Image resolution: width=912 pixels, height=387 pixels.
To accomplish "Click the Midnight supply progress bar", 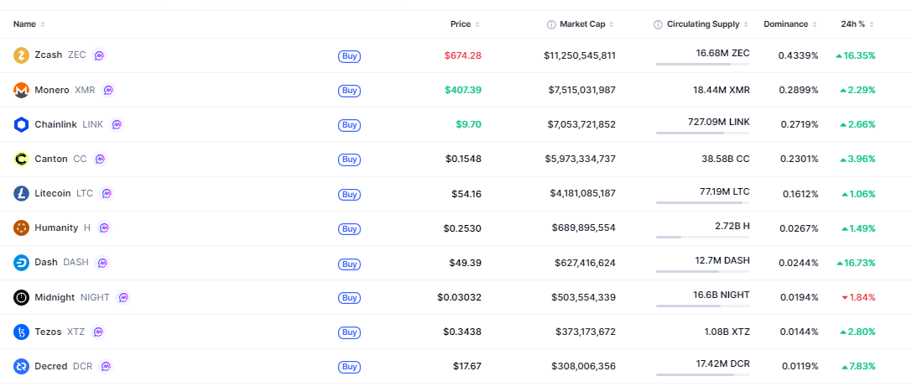I will pyautogui.click(x=702, y=306).
